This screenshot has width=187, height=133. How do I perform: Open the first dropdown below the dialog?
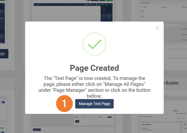[89, 117]
